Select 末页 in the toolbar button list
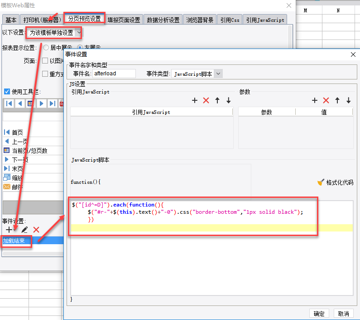The image size is (360, 320). (34, 169)
